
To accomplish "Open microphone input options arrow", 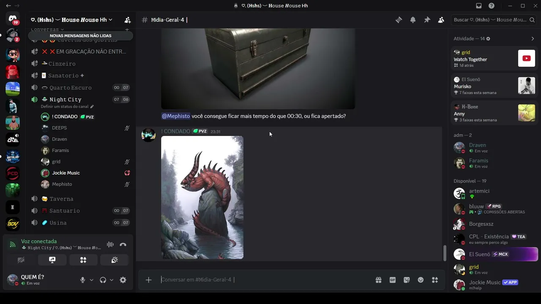I will pos(91,280).
